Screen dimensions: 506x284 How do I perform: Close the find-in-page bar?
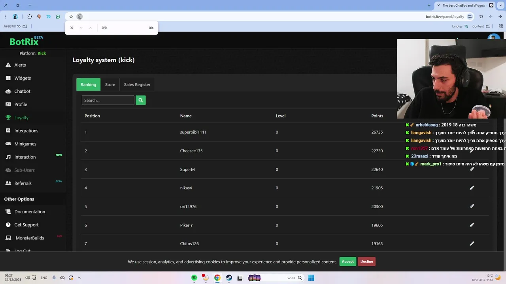pos(72,28)
